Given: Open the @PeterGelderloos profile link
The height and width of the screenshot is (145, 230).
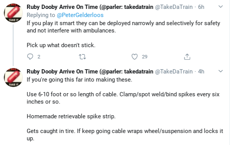Looking at the screenshot, I should (x=80, y=15).
